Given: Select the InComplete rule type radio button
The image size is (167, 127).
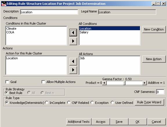Looking at the screenshot, I should tap(47, 103).
